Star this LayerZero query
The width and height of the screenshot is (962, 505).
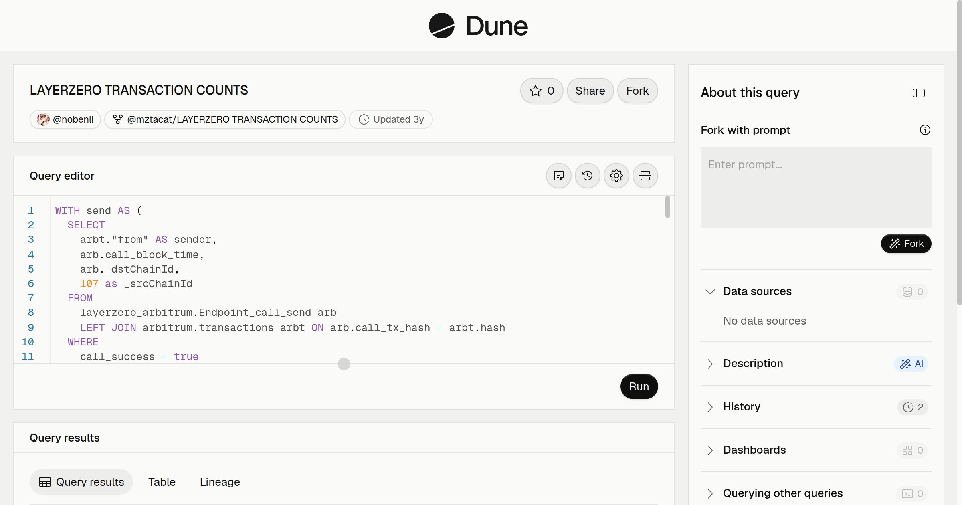point(542,91)
